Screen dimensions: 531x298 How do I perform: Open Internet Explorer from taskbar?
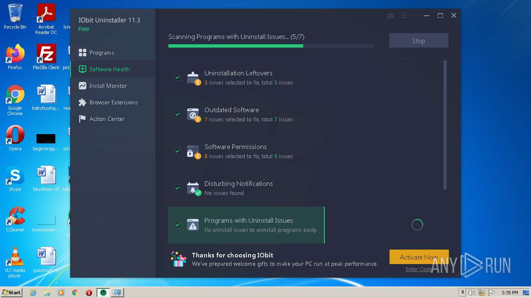pyautogui.click(x=33, y=293)
